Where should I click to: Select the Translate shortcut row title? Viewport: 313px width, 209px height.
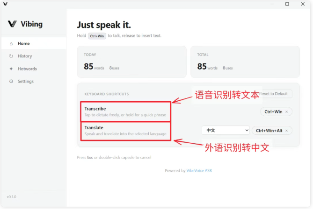[x=94, y=127]
